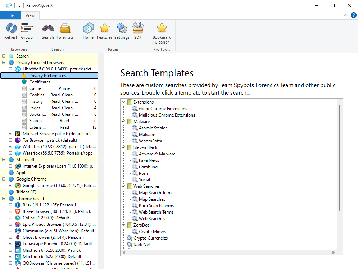Click the Lunascape Phoebe icon
The height and width of the screenshot is (269, 358).
point(18,244)
